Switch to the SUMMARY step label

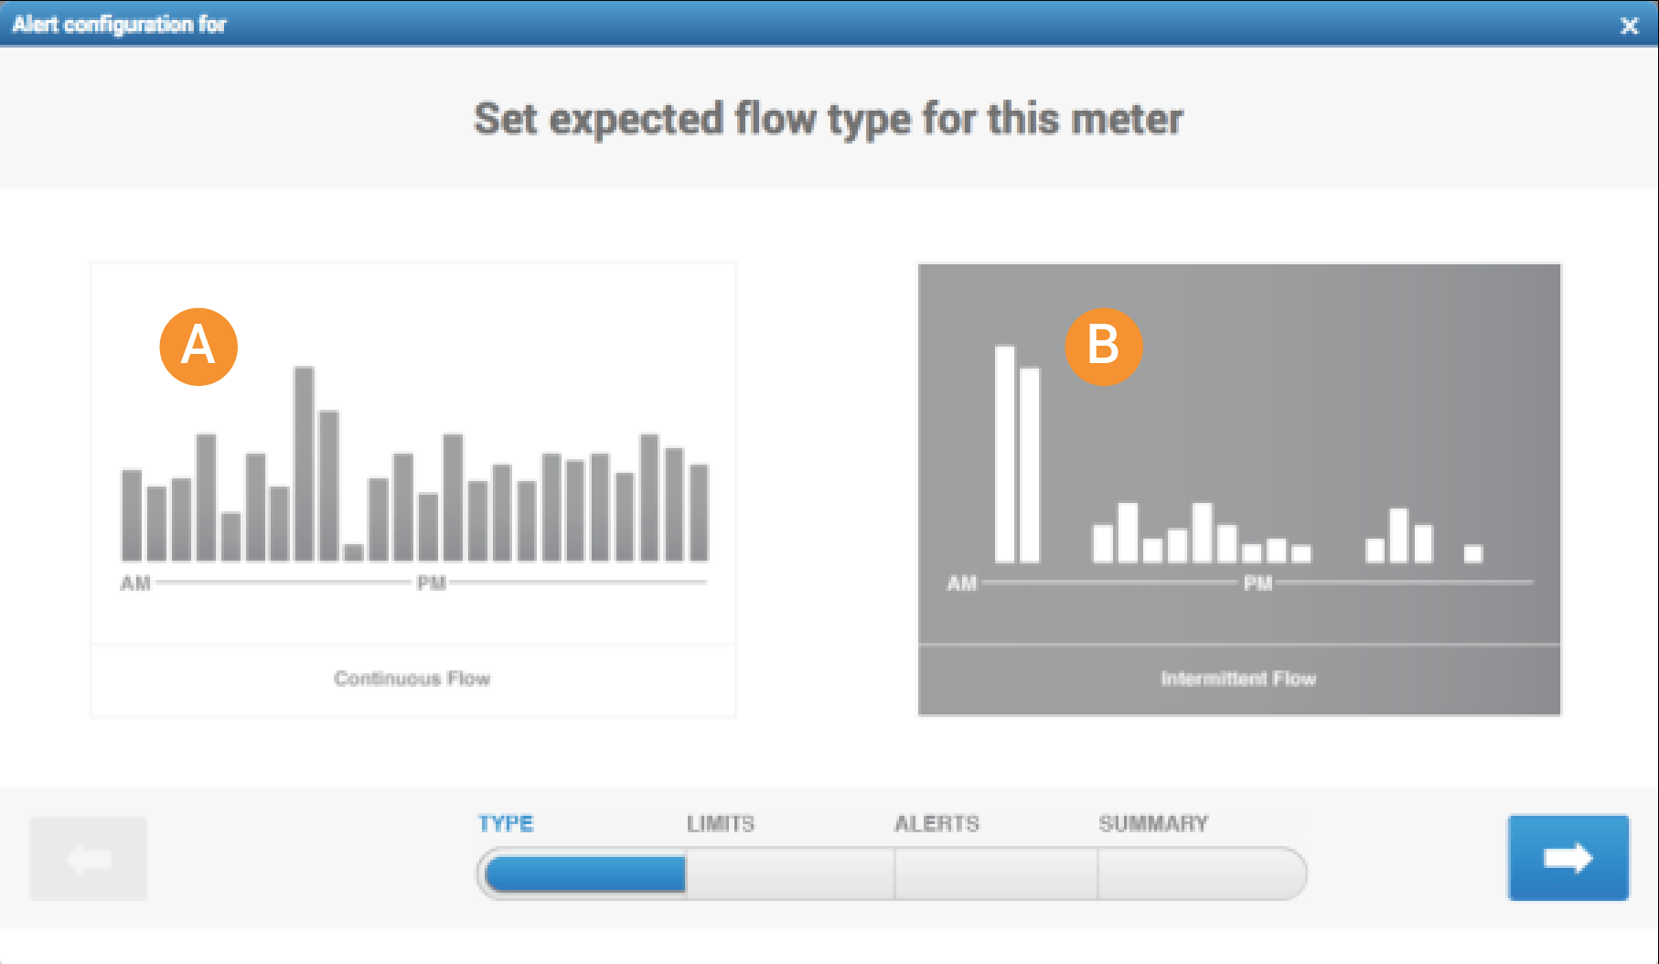pyautogui.click(x=1153, y=823)
